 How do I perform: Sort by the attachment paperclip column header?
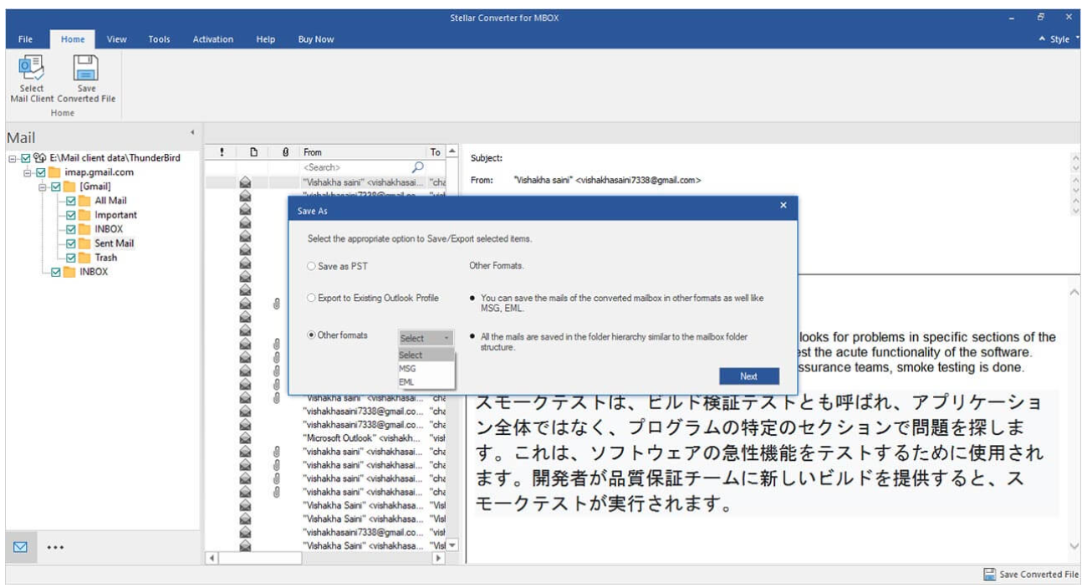285,152
